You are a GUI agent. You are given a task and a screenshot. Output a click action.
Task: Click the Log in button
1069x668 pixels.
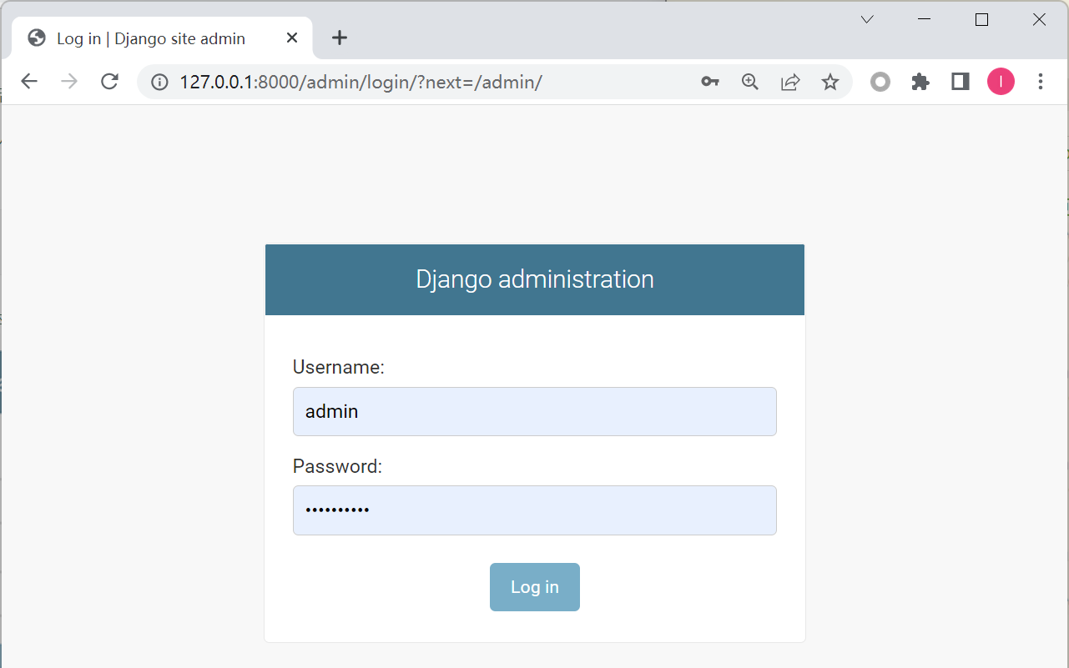click(x=535, y=587)
